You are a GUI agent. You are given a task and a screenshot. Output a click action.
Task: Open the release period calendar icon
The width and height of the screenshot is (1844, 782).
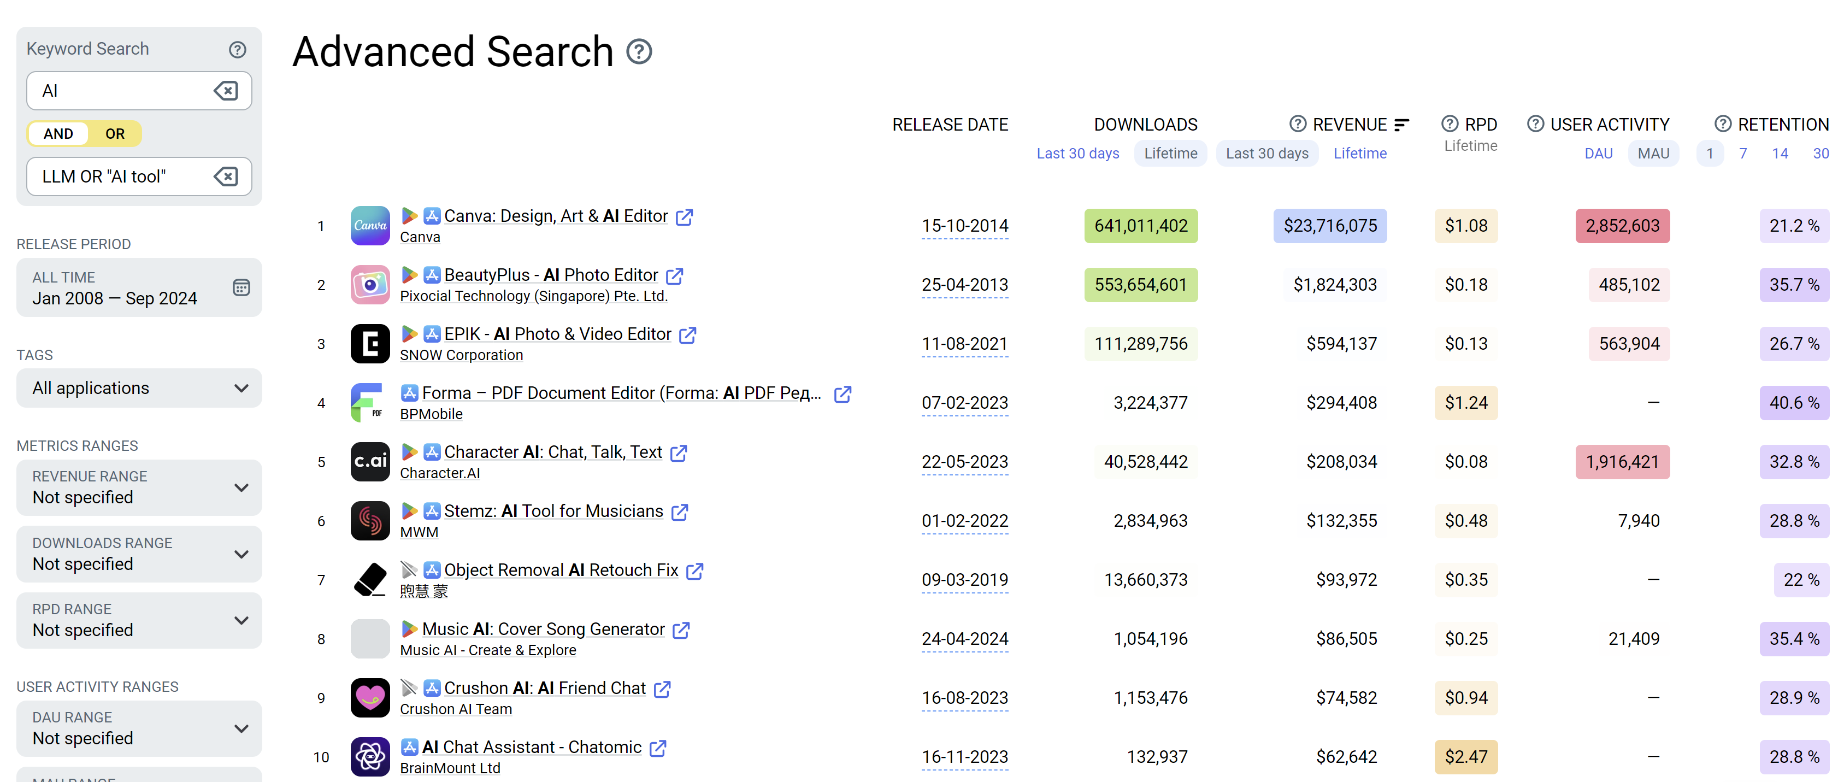[x=241, y=288]
